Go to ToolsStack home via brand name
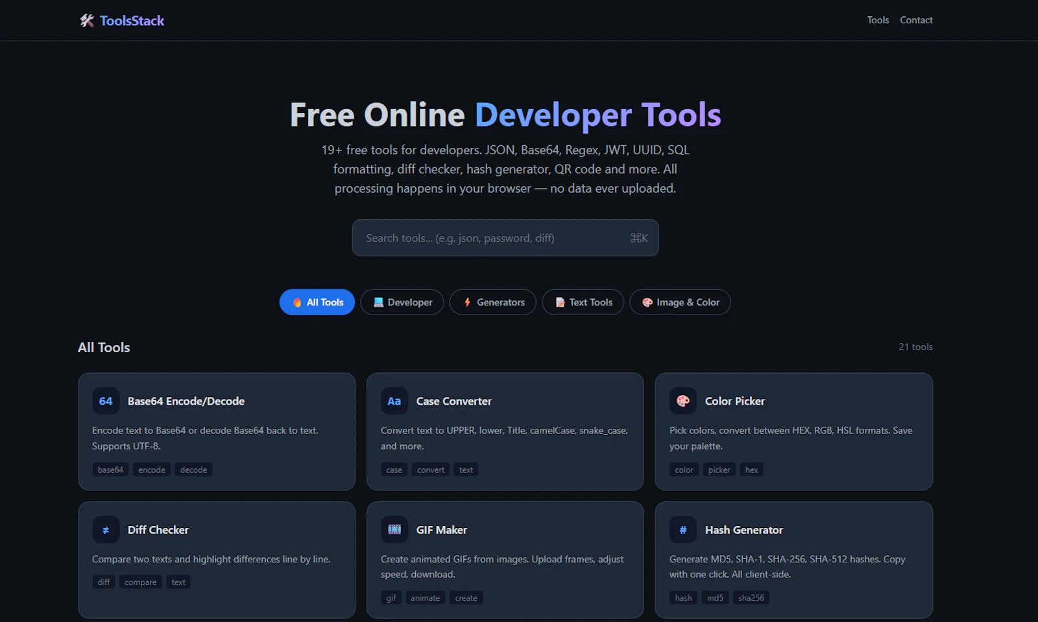 tap(132, 21)
